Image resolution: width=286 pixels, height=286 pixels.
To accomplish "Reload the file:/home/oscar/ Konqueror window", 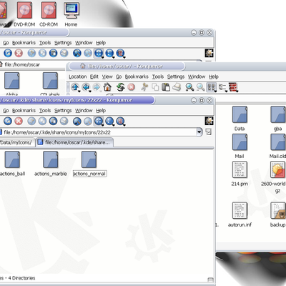I will [x=121, y=87].
